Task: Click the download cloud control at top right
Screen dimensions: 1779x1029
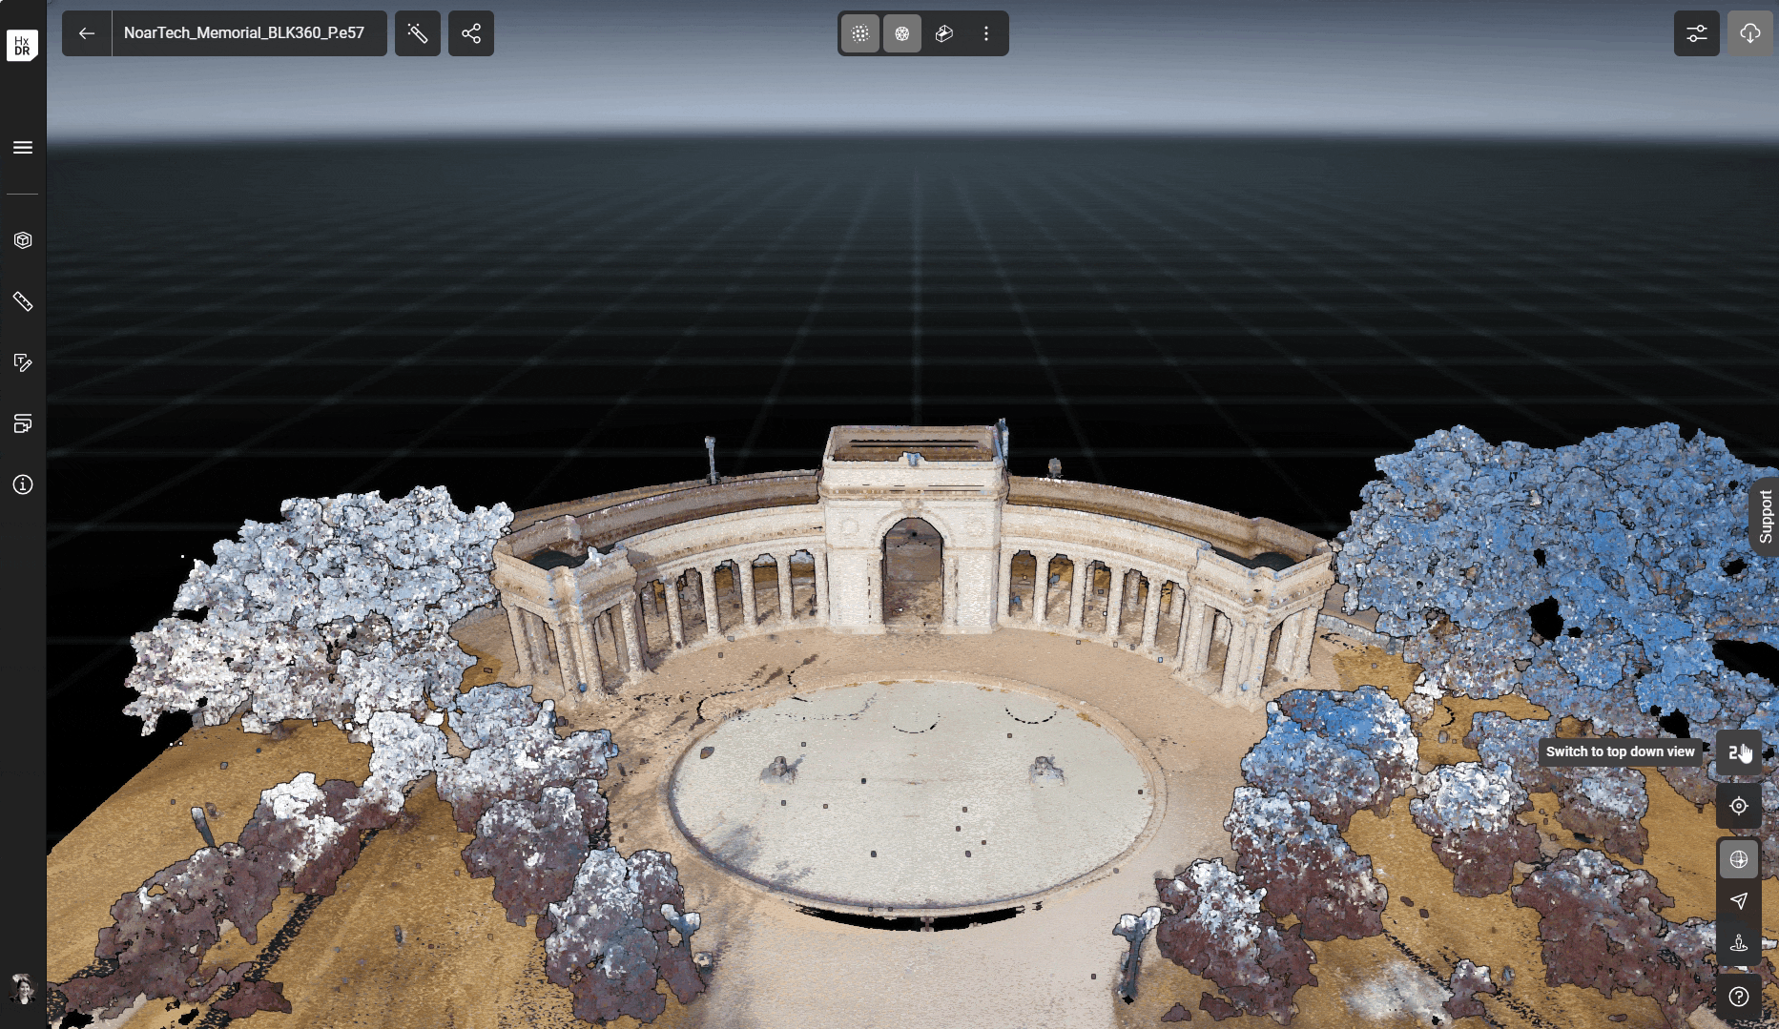Action: [1751, 32]
